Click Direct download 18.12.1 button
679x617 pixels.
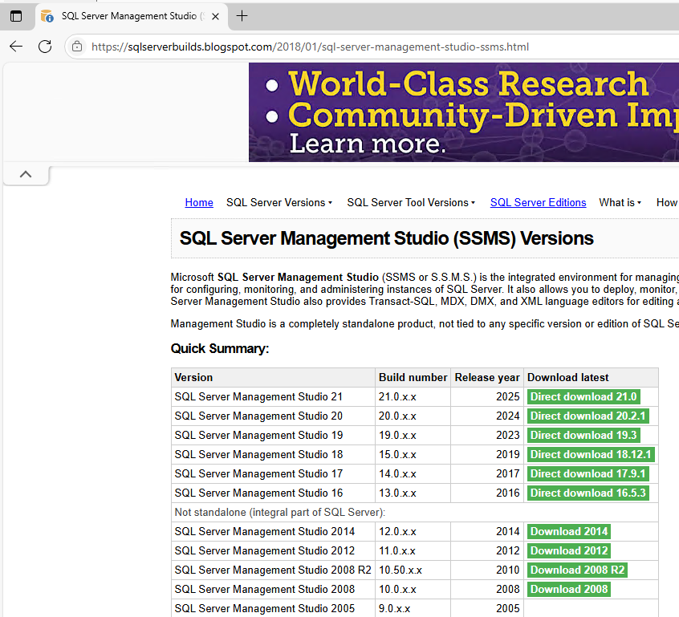click(x=591, y=454)
